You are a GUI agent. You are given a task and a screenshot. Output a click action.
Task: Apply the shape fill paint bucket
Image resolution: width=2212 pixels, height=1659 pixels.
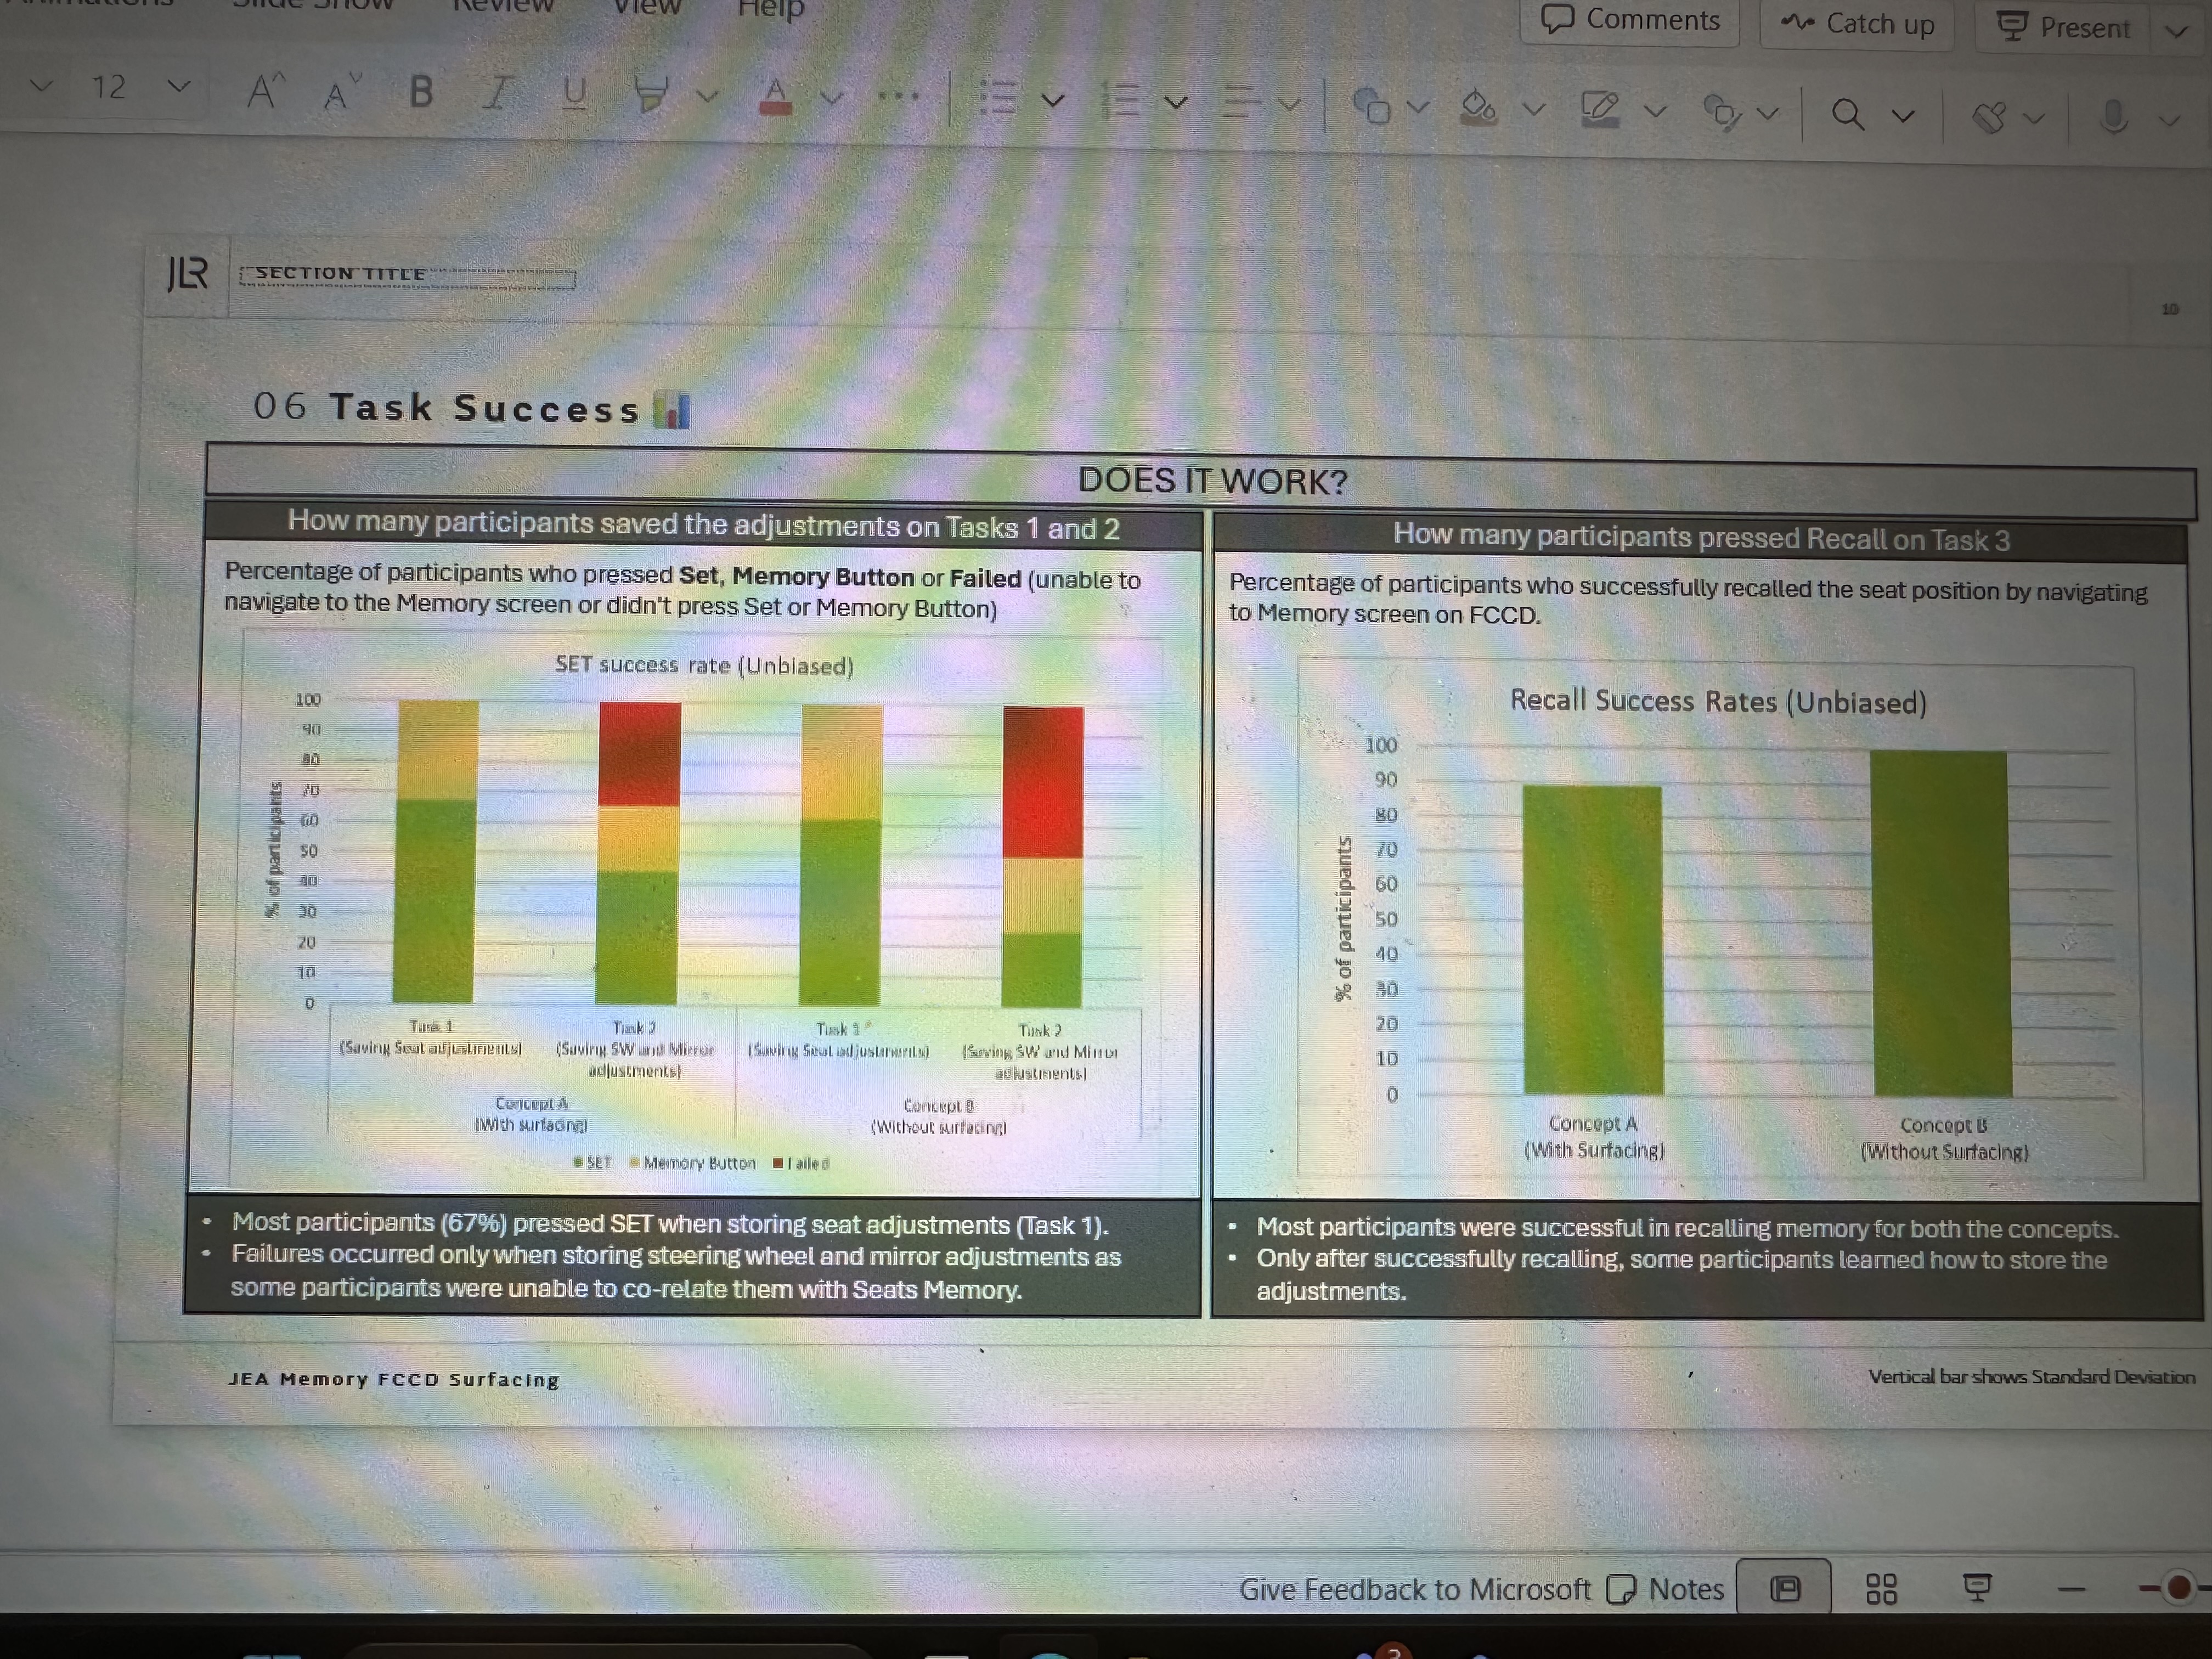1478,107
